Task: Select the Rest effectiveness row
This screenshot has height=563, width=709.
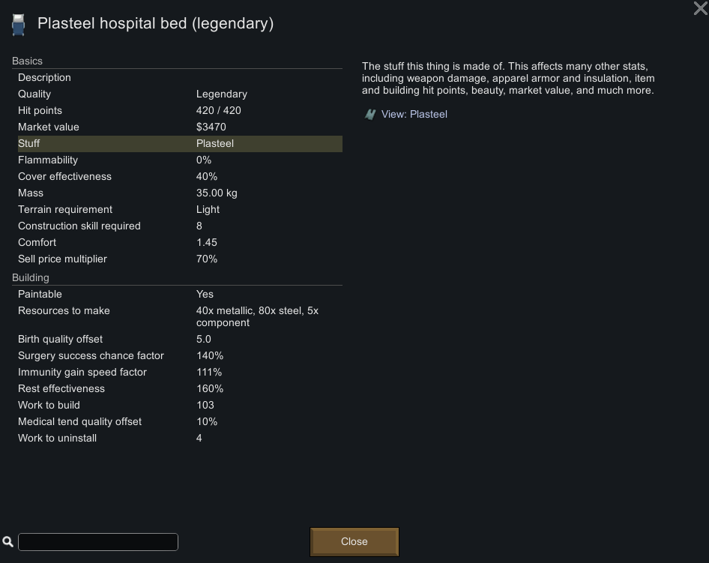Action: (178, 389)
